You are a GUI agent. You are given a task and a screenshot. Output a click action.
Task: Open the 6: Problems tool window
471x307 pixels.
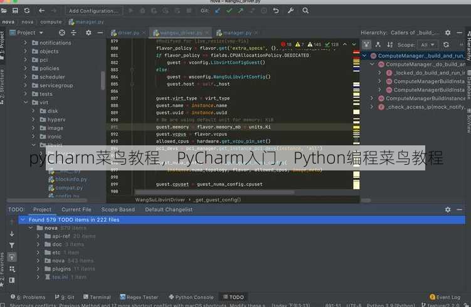(28, 297)
